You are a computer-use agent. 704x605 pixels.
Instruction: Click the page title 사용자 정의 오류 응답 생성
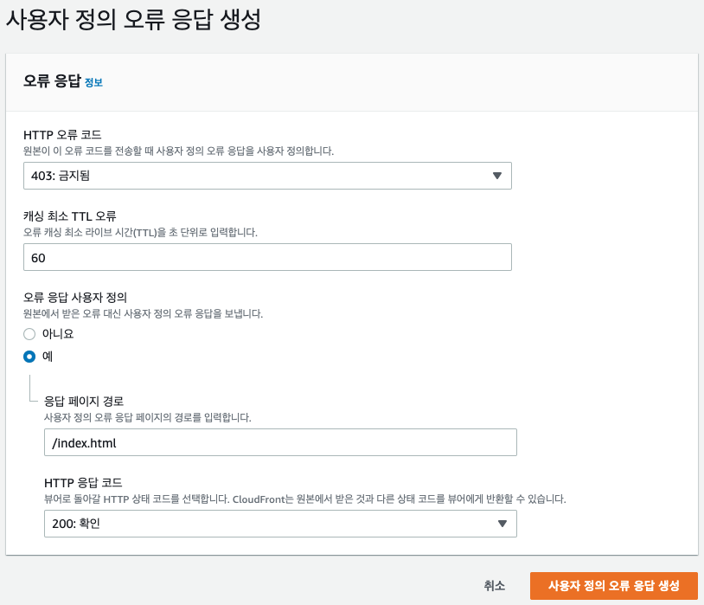pyautogui.click(x=133, y=20)
